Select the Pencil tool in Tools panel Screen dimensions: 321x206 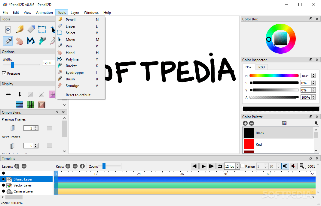[20, 30]
